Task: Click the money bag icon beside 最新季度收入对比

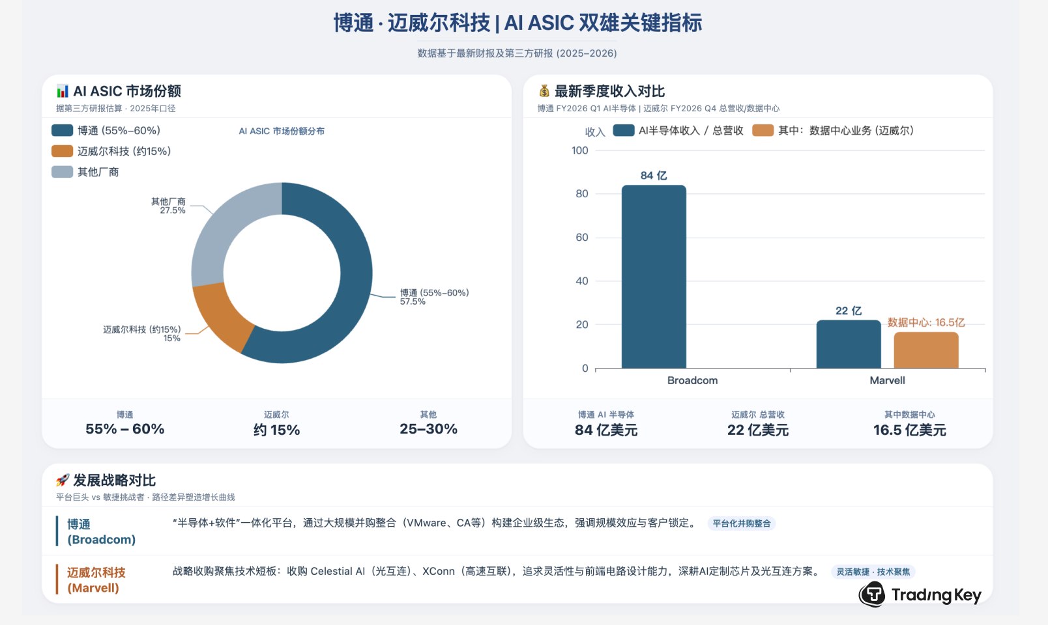Action: (544, 91)
